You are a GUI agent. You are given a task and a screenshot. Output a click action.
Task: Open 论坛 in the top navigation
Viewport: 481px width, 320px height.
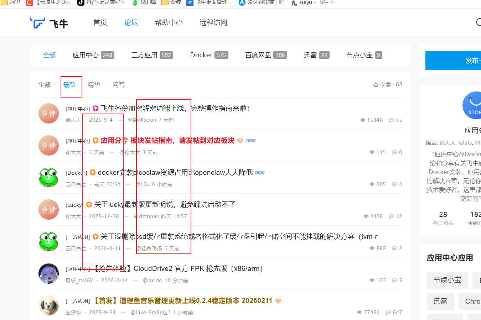131,23
